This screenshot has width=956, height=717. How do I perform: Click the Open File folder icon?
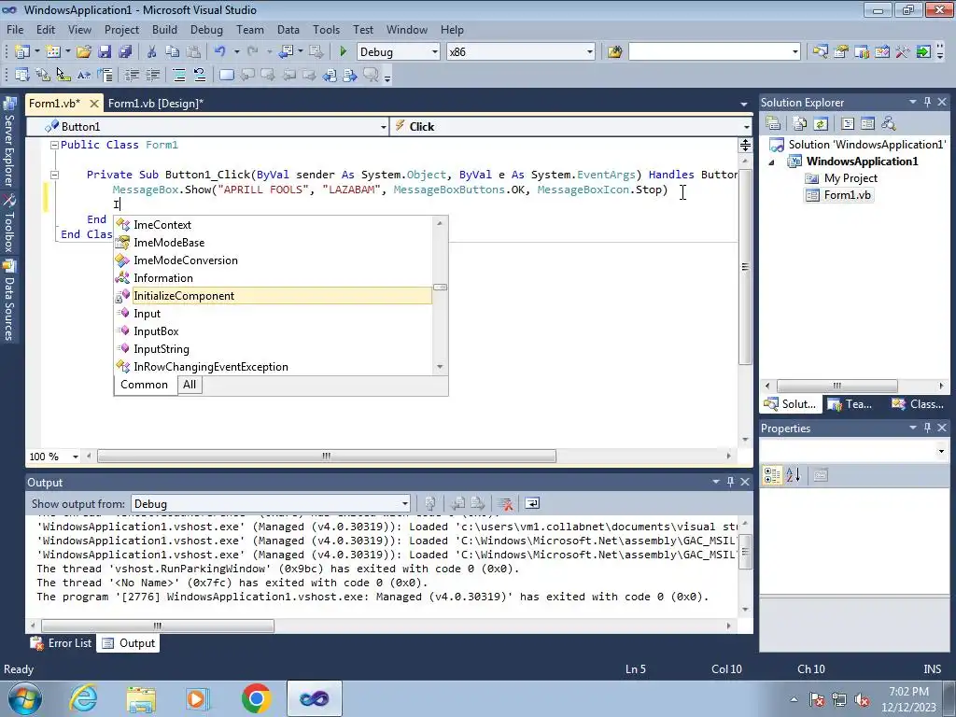tap(84, 52)
